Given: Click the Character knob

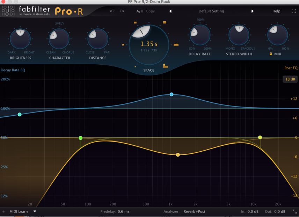Looking at the screenshot, I should pos(59,39).
